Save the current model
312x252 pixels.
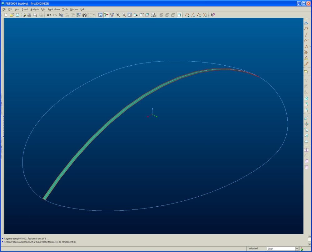pyautogui.click(x=17, y=15)
